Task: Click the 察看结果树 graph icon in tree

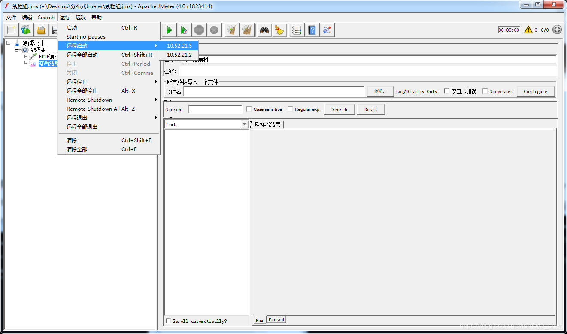Action: pyautogui.click(x=33, y=64)
